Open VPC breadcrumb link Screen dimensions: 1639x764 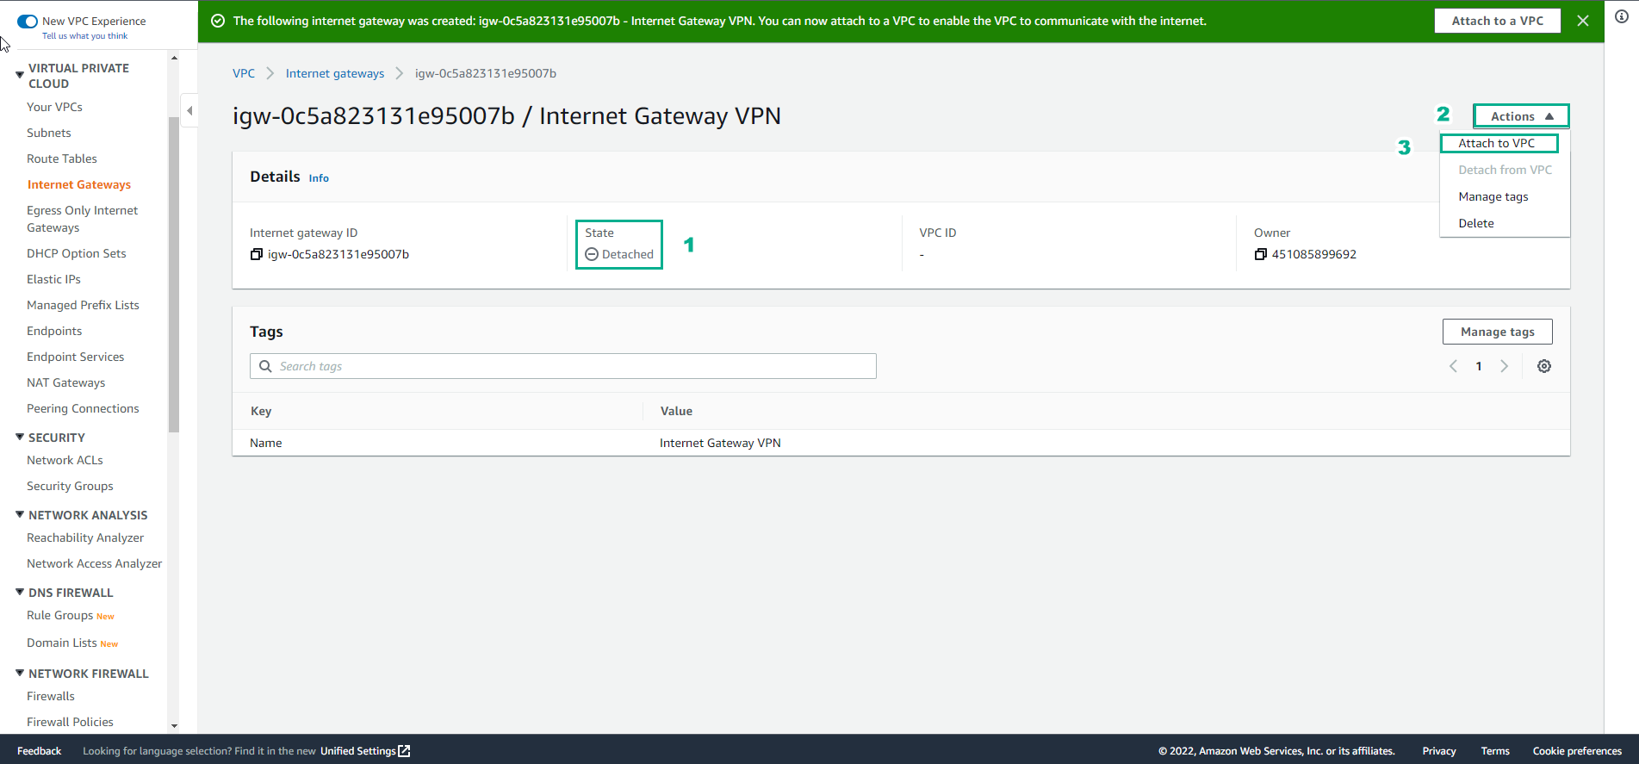point(244,73)
